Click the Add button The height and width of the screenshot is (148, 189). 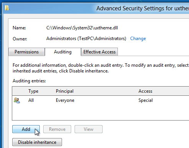tap(26, 129)
